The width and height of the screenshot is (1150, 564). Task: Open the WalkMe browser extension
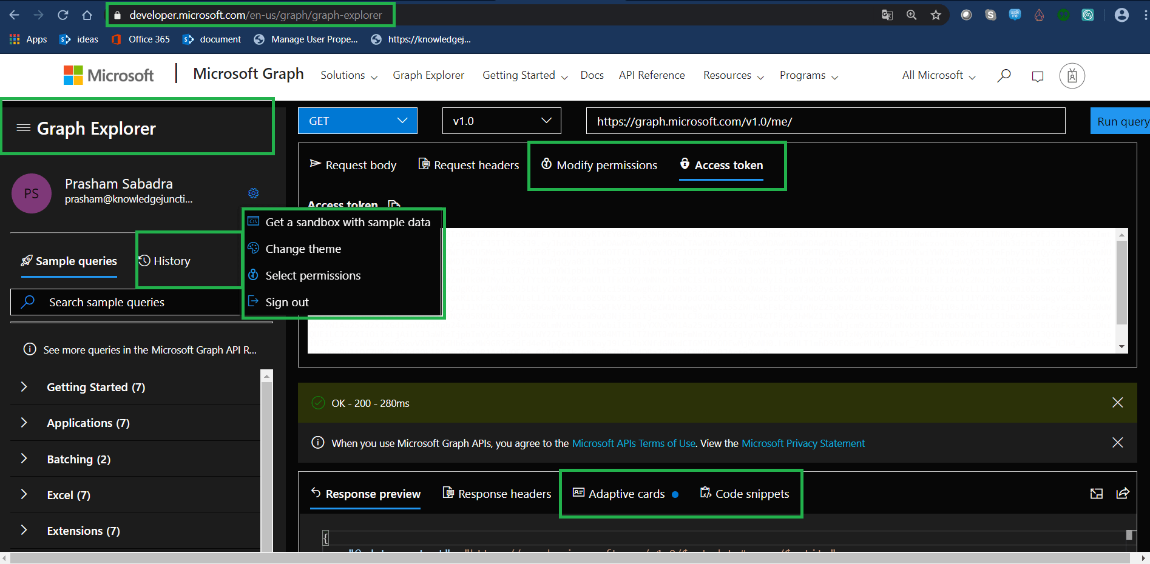click(x=1015, y=15)
